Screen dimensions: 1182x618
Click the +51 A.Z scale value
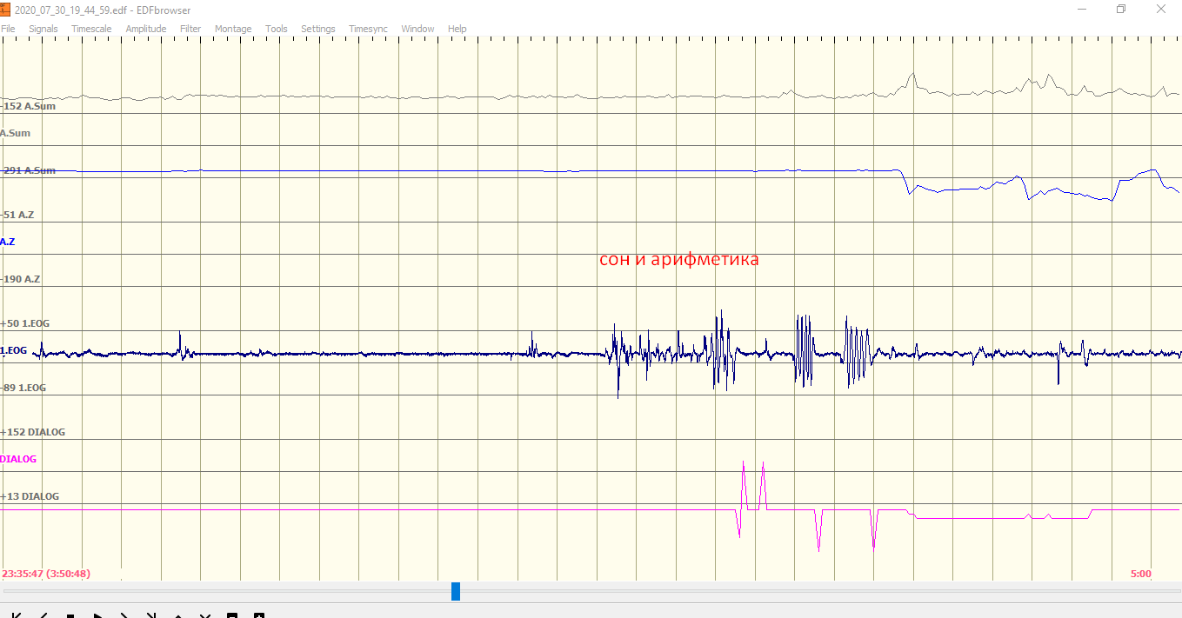(x=17, y=215)
